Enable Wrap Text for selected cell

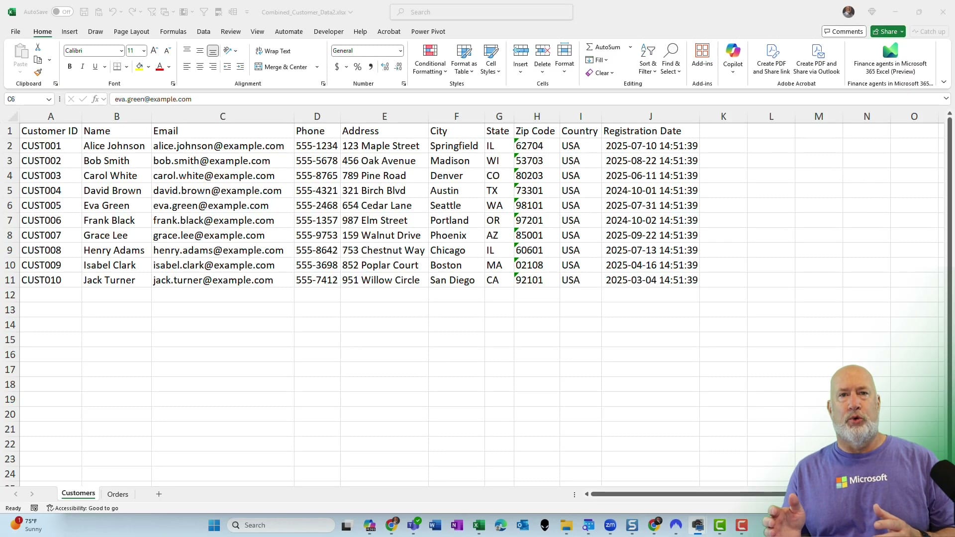tap(274, 50)
